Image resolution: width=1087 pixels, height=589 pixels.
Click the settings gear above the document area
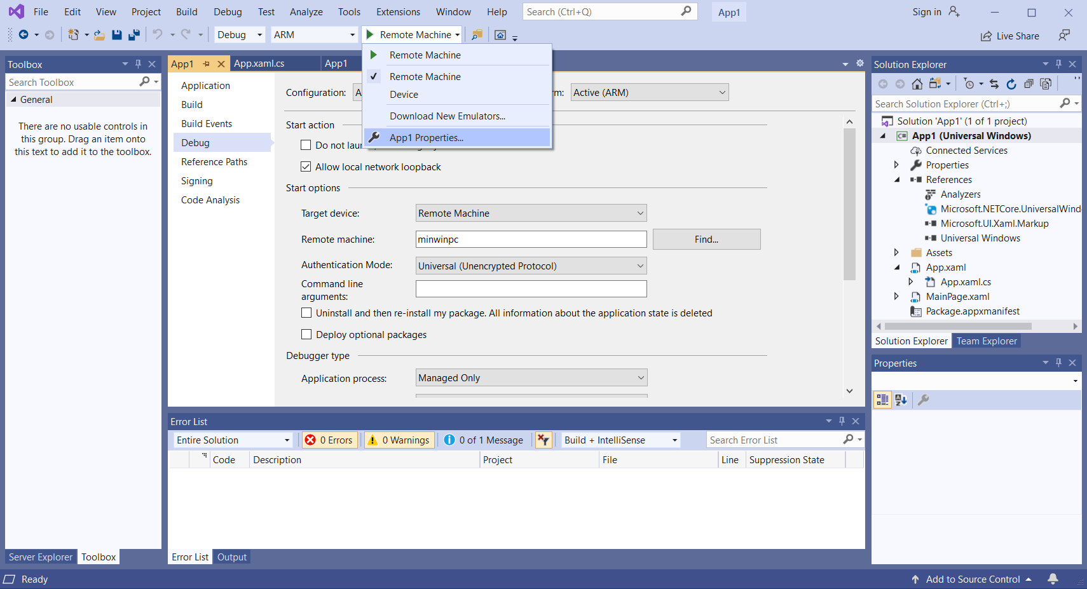coord(860,64)
